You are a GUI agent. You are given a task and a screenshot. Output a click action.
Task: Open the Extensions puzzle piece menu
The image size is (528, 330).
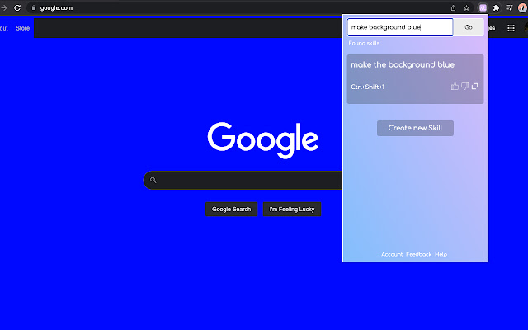coord(496,7)
